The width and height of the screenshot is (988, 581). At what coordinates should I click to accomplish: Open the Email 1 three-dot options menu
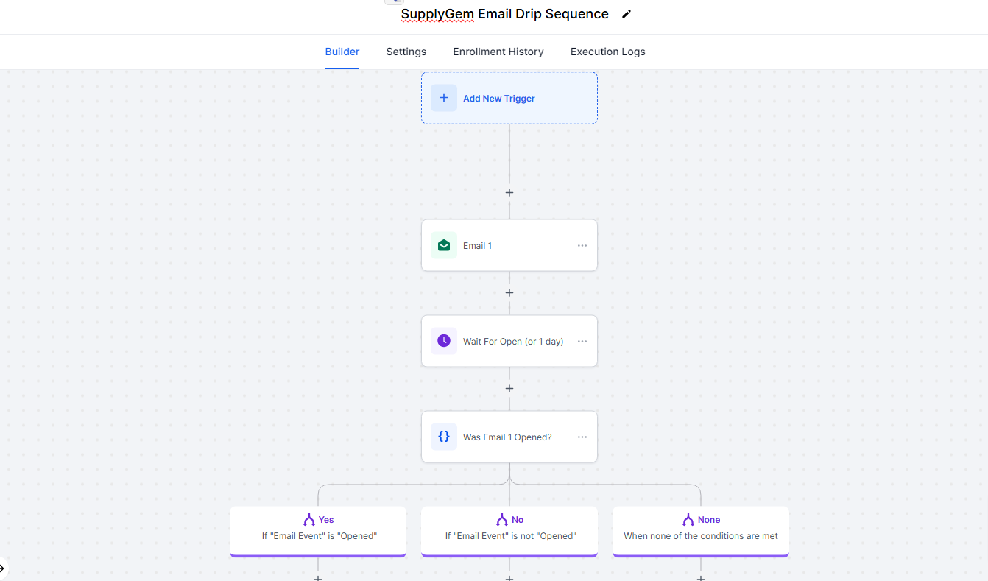[x=582, y=245]
